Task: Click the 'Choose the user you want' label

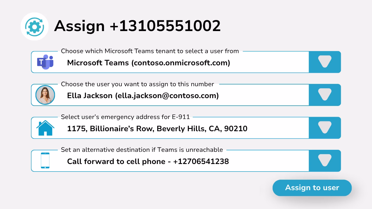Action: pos(137,84)
